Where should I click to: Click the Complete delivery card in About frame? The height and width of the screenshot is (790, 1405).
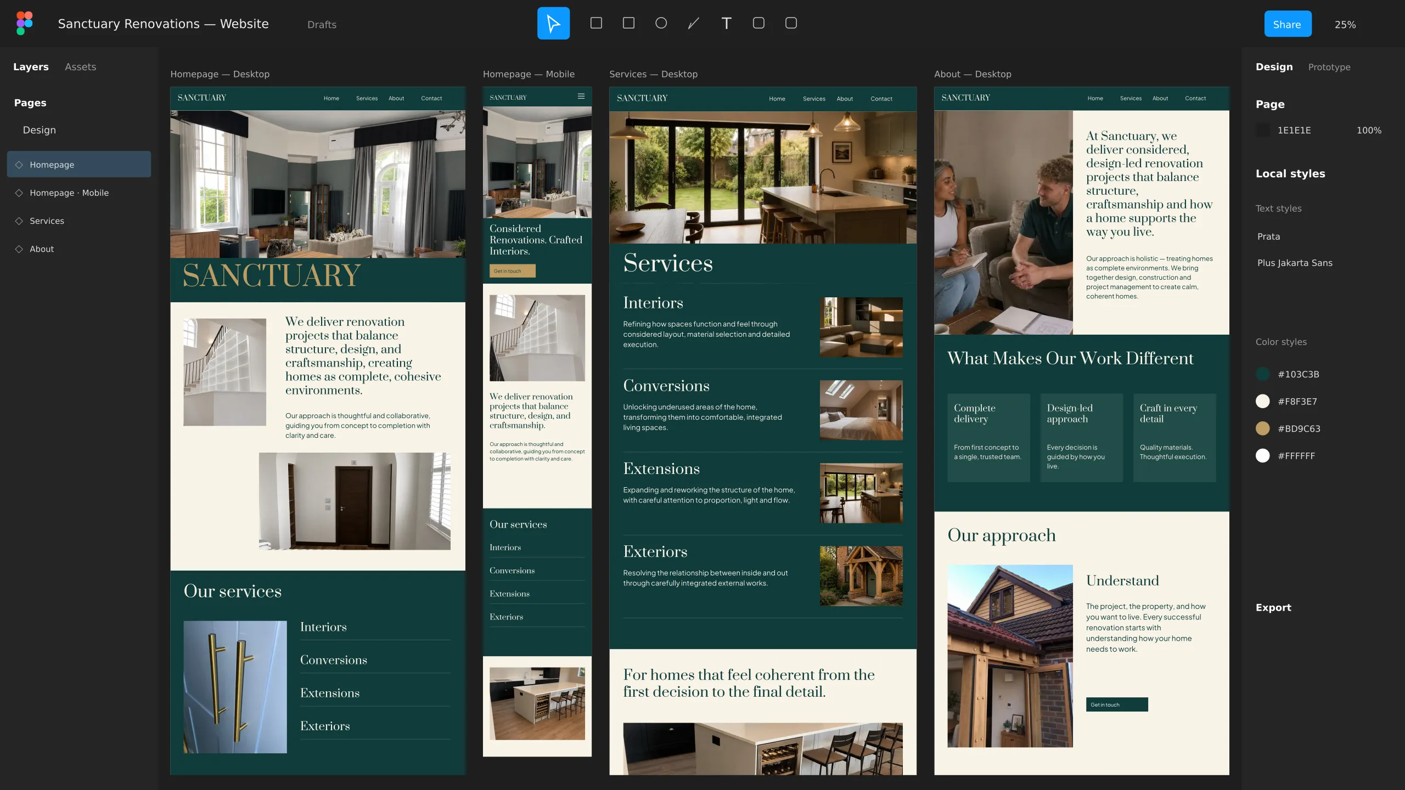click(988, 437)
